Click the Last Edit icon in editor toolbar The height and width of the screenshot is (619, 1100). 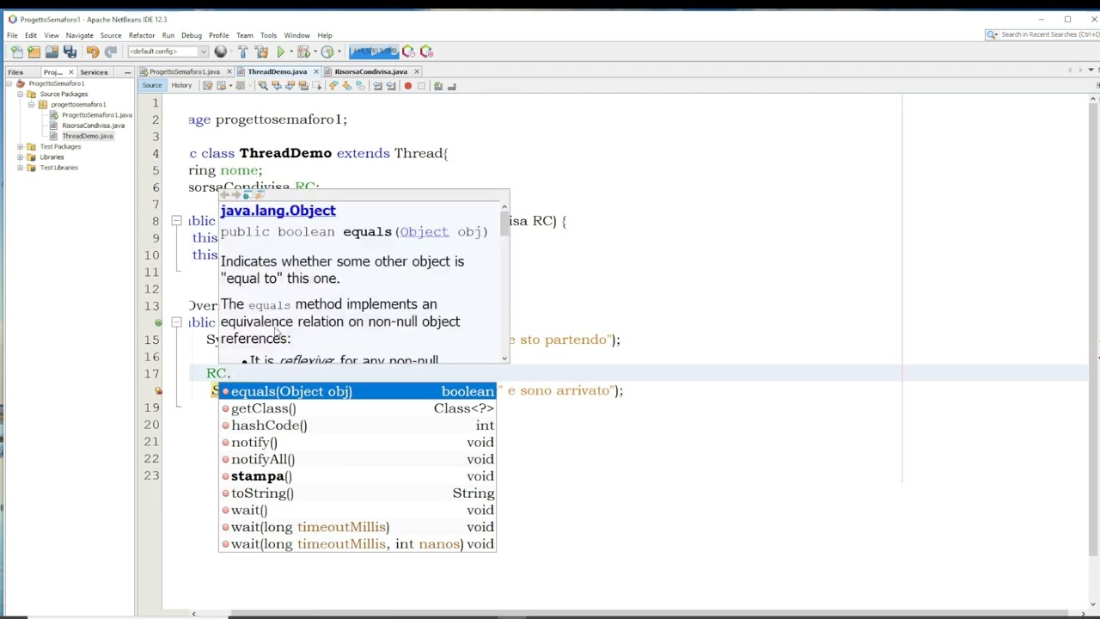[208, 86]
